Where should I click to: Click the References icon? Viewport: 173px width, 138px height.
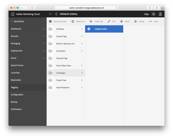72,21
